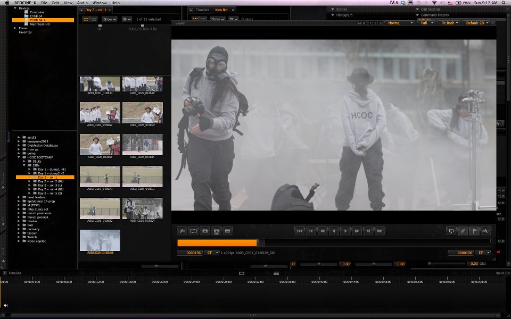This screenshot has height=319, width=511.
Task: Switch the browser to list view
Action: coord(93,19)
